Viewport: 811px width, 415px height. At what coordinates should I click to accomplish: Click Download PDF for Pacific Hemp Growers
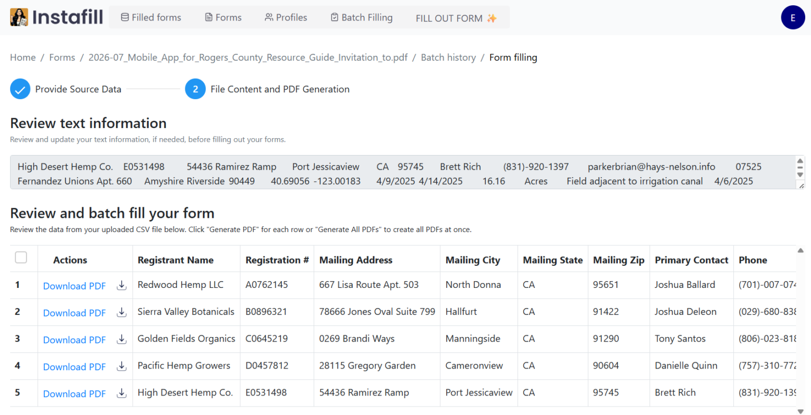click(74, 366)
